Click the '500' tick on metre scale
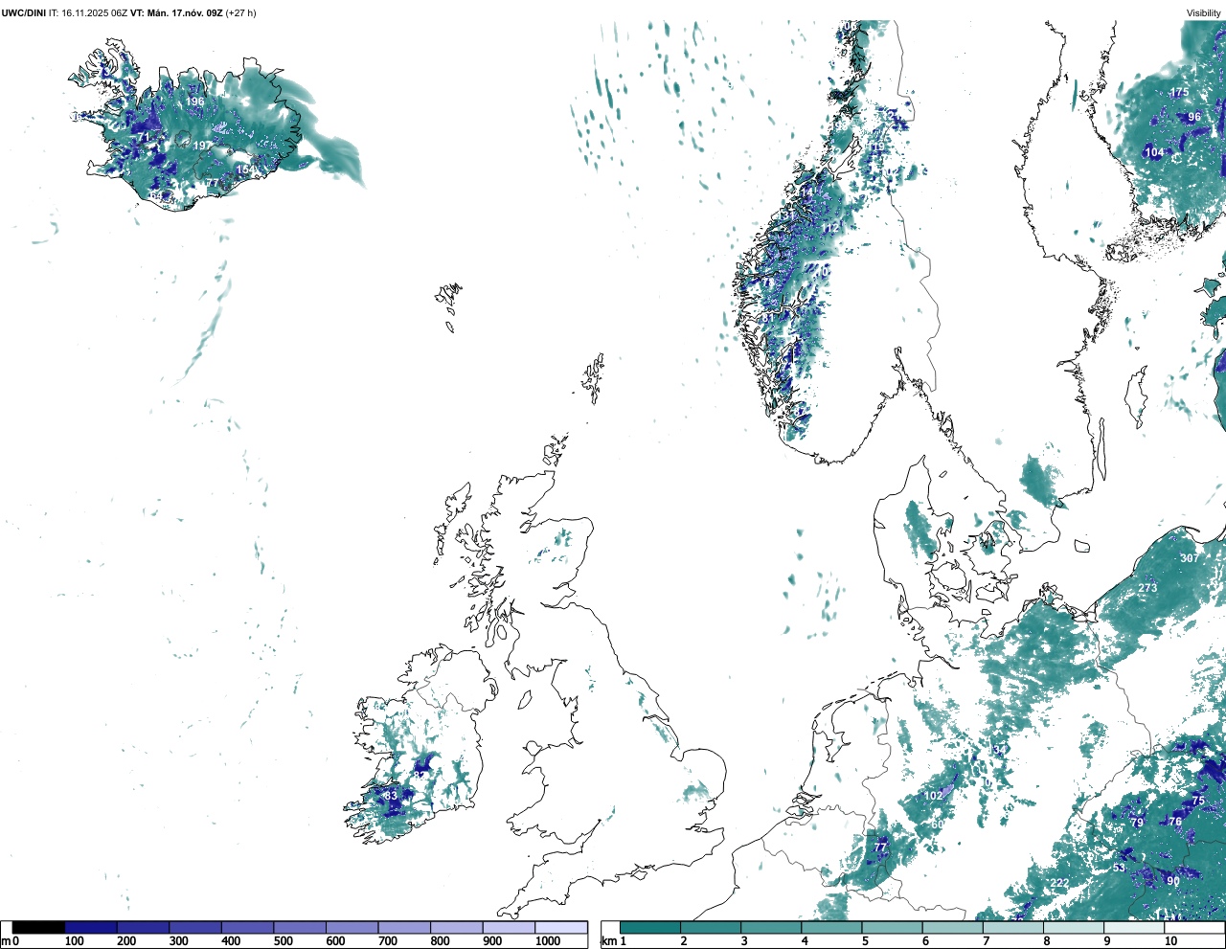Image resolution: width=1226 pixels, height=949 pixels. (x=283, y=941)
